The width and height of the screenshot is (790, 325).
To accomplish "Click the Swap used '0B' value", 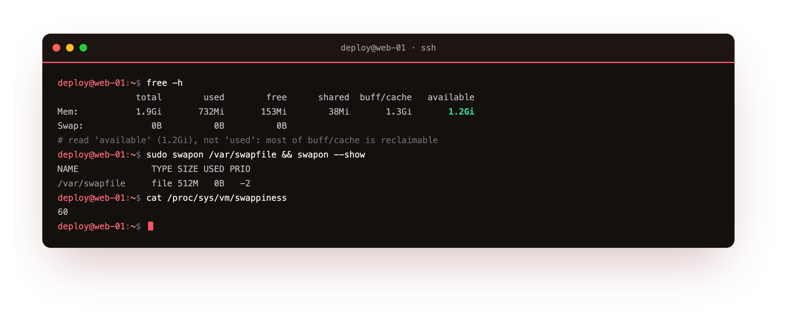I will [x=219, y=126].
